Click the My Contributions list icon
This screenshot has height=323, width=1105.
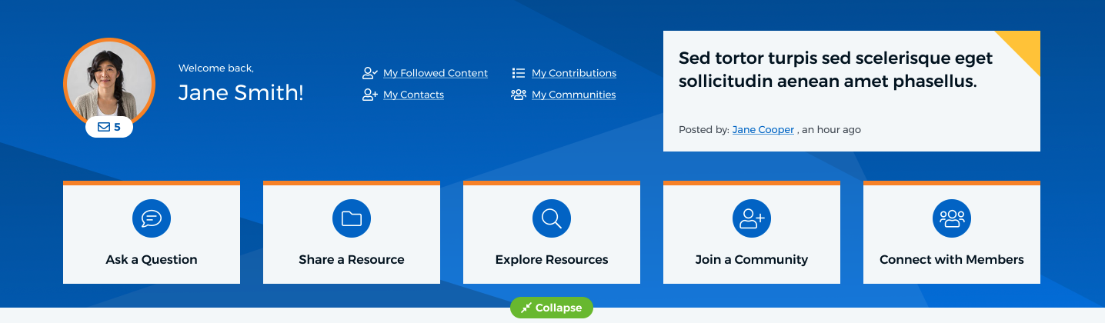pos(519,74)
